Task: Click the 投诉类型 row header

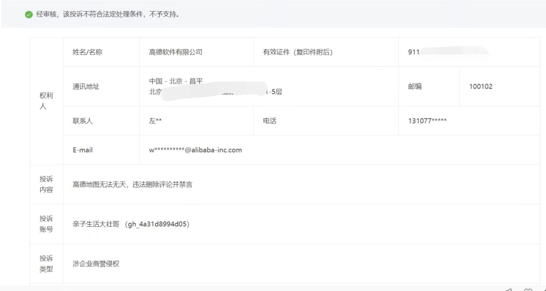Action: click(47, 264)
